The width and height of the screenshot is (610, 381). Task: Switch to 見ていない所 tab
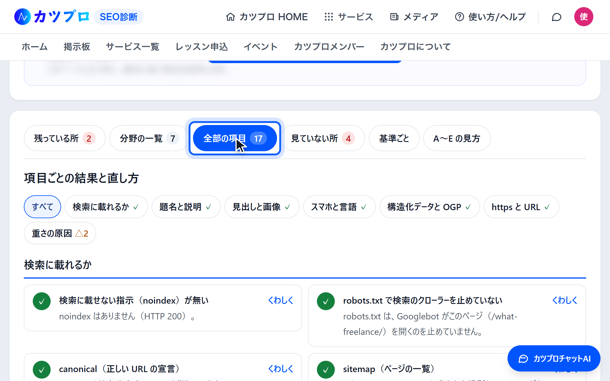click(323, 138)
